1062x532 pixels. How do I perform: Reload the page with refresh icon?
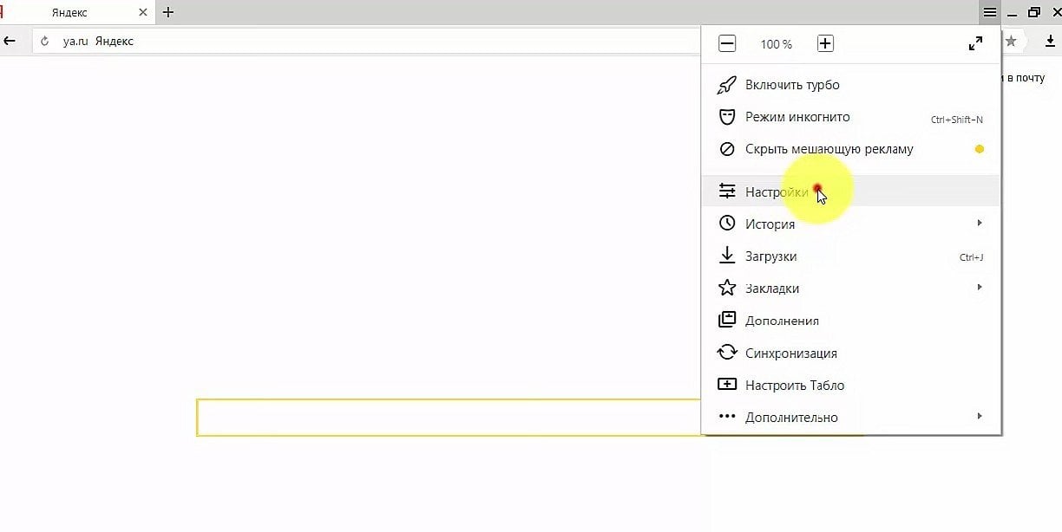pyautogui.click(x=45, y=41)
